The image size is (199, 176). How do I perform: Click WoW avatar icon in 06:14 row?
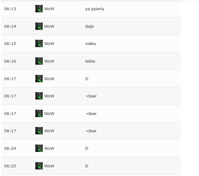[x=39, y=26]
